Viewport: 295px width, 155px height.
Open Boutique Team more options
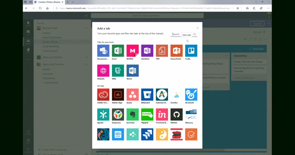[x=86, y=28]
